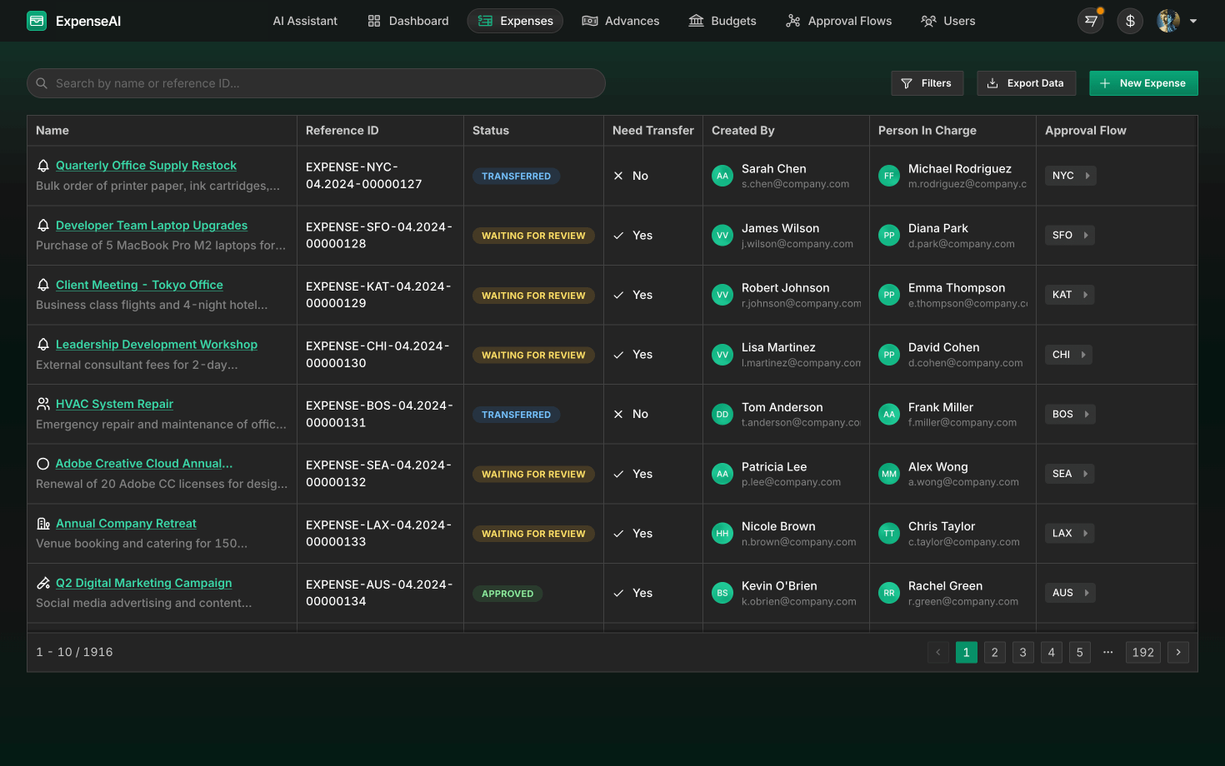The image size is (1225, 766).
Task: Expand the AUS approval flow
Action: click(x=1070, y=593)
